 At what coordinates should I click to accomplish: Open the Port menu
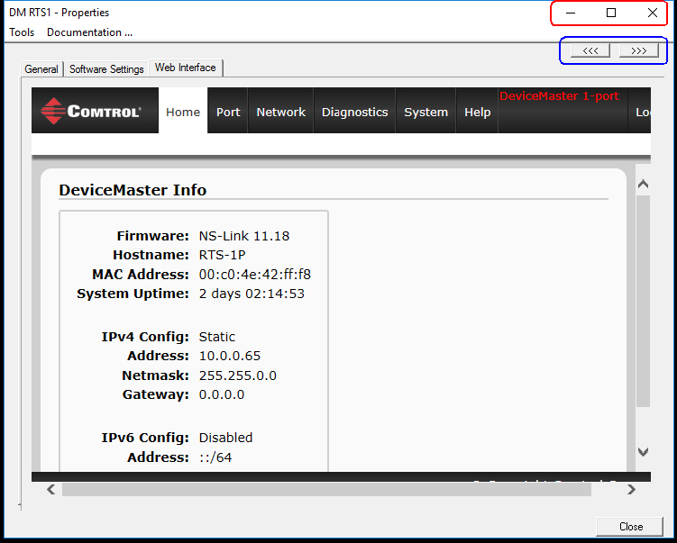228,112
